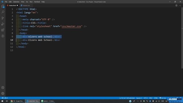Change file encoding via UTF-8 status item
This screenshot has height=103, width=183.
pos(146,98)
